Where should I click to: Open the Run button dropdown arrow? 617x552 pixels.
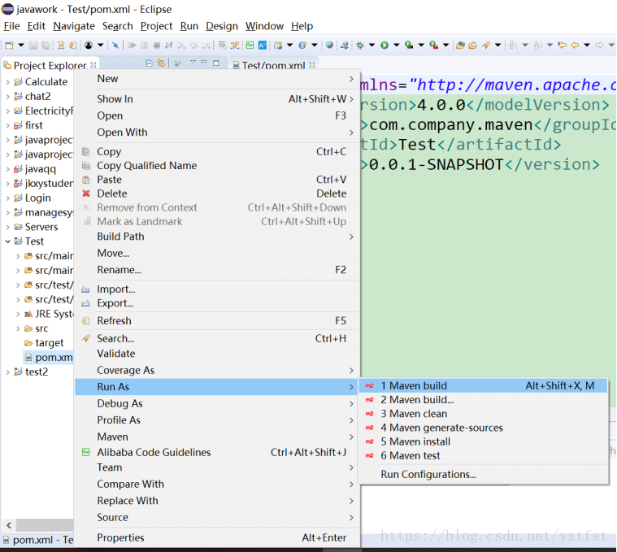click(x=396, y=45)
